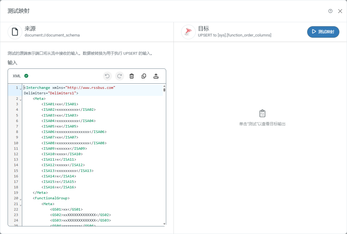Click the undo icon in XML editor

(107, 76)
